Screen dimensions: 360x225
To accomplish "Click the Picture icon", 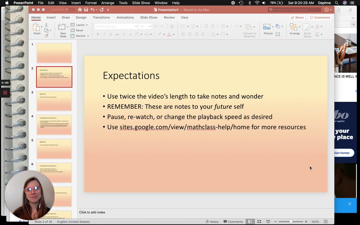I will [x=267, y=27].
